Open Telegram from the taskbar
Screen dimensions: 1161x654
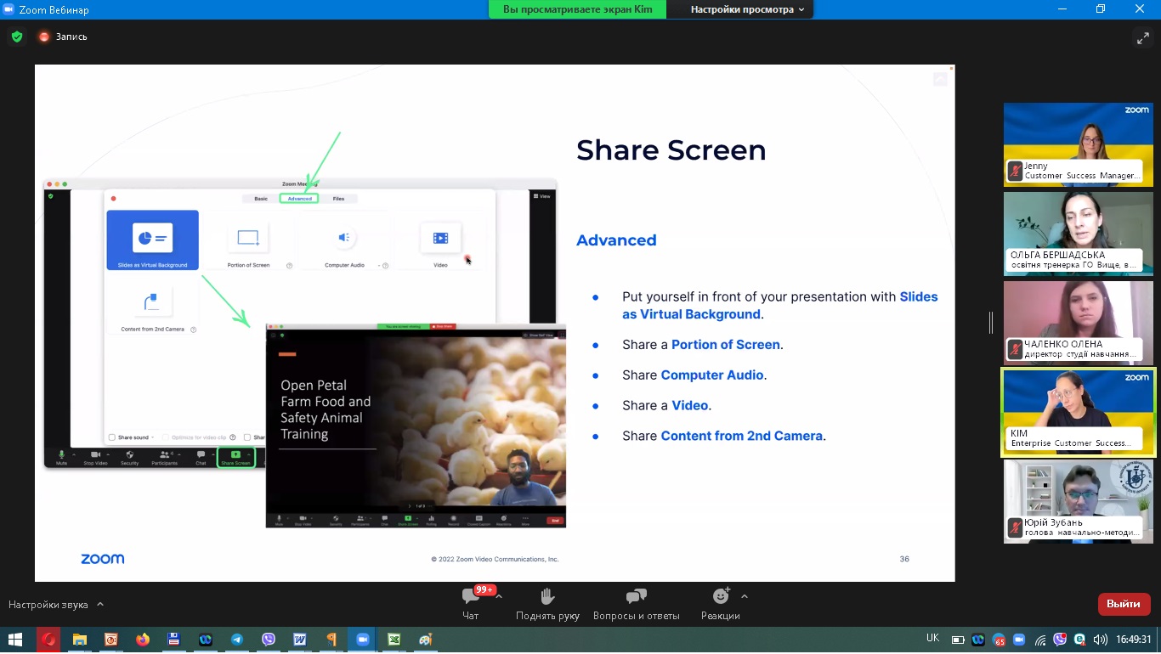236,640
